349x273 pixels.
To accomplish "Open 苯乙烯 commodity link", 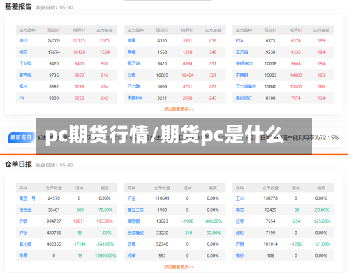I will pos(242,52).
